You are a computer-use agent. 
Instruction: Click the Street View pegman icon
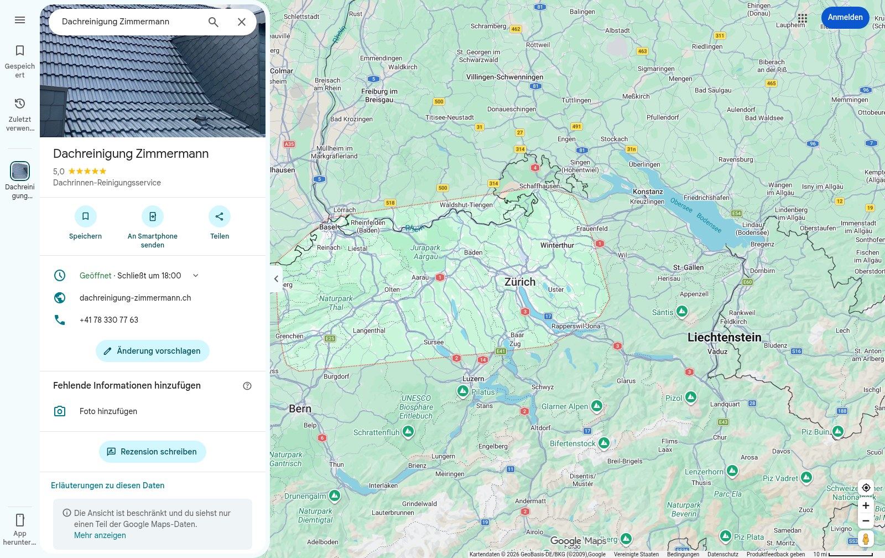click(x=866, y=539)
